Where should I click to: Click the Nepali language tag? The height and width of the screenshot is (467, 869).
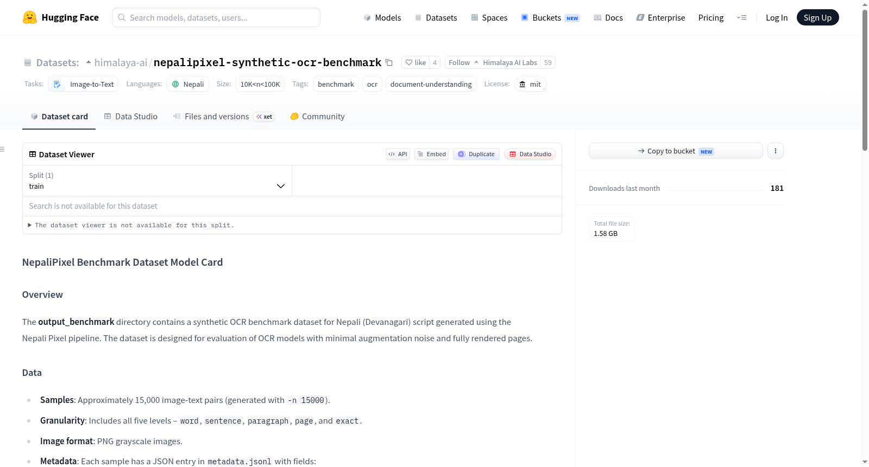pyautogui.click(x=188, y=84)
